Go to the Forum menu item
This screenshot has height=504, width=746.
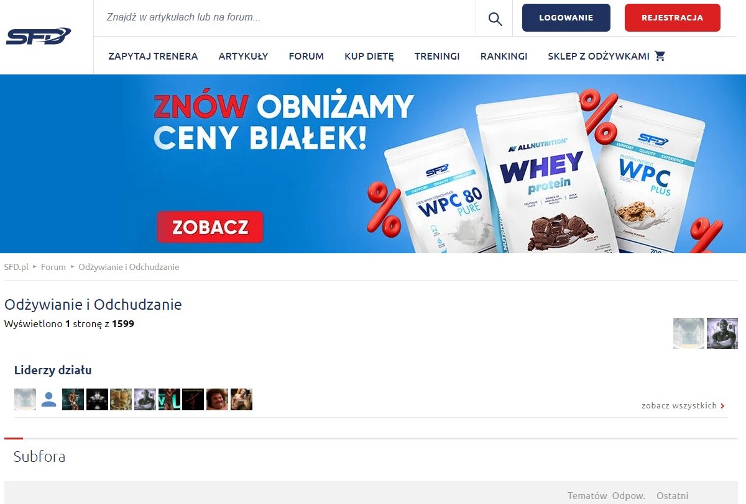(x=306, y=56)
